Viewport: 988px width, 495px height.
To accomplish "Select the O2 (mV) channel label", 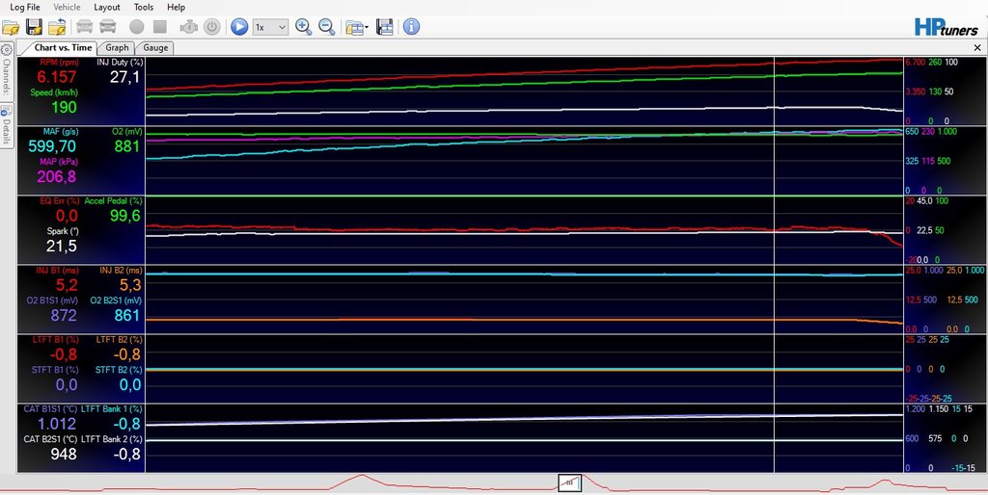I will (126, 132).
